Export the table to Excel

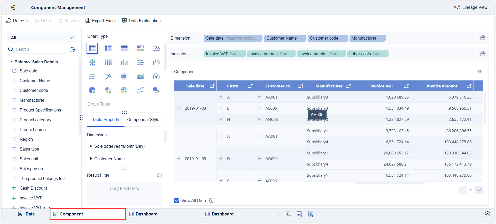point(100,21)
